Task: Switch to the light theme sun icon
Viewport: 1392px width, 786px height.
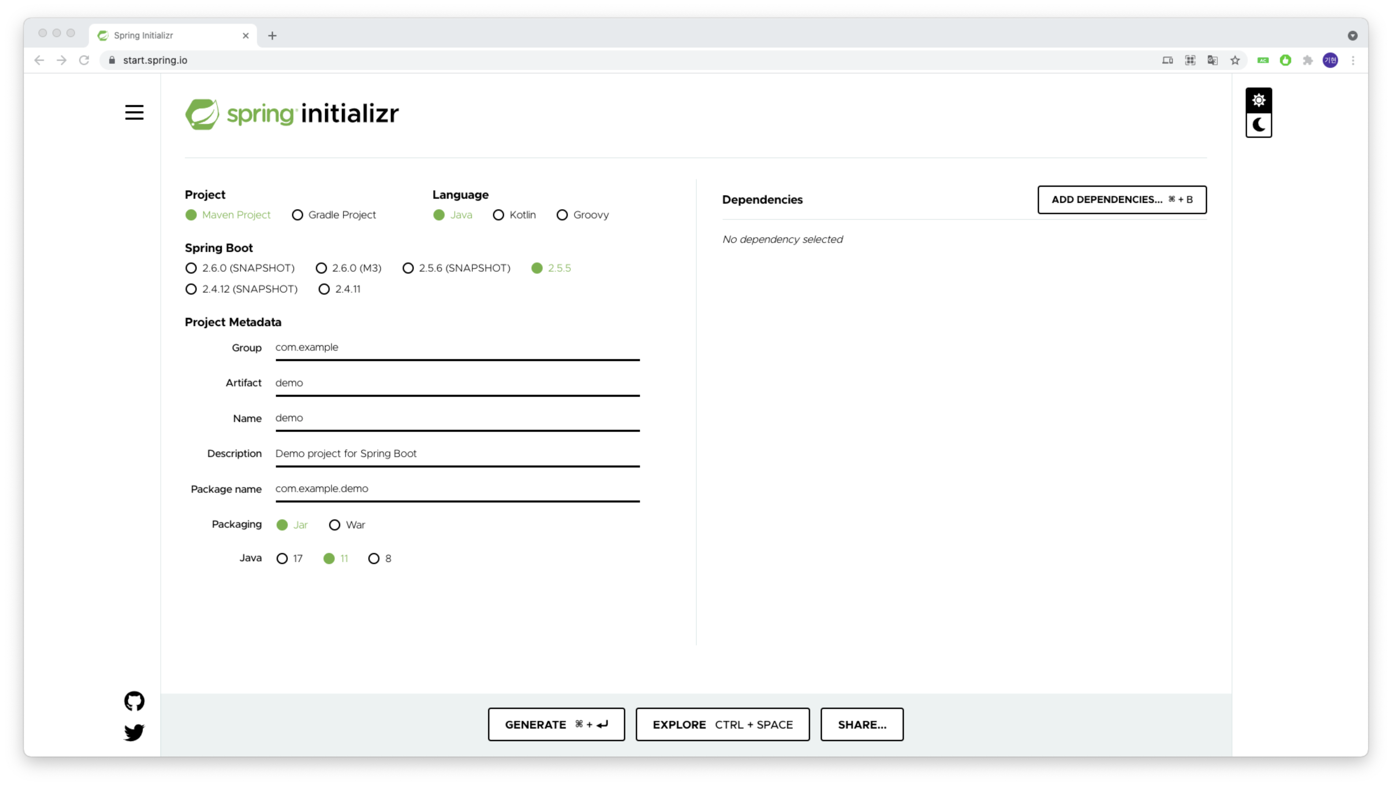Action: [x=1259, y=100]
